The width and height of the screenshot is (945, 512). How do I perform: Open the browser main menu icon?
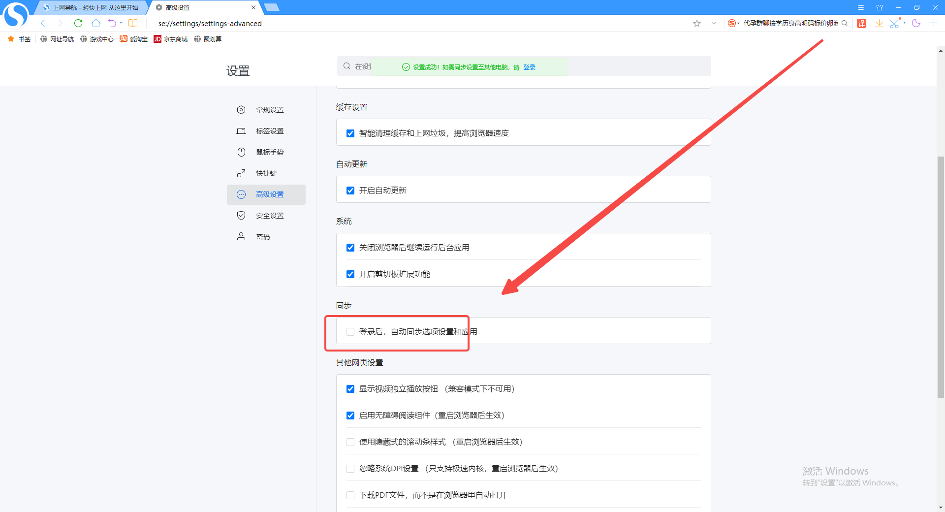861,7
